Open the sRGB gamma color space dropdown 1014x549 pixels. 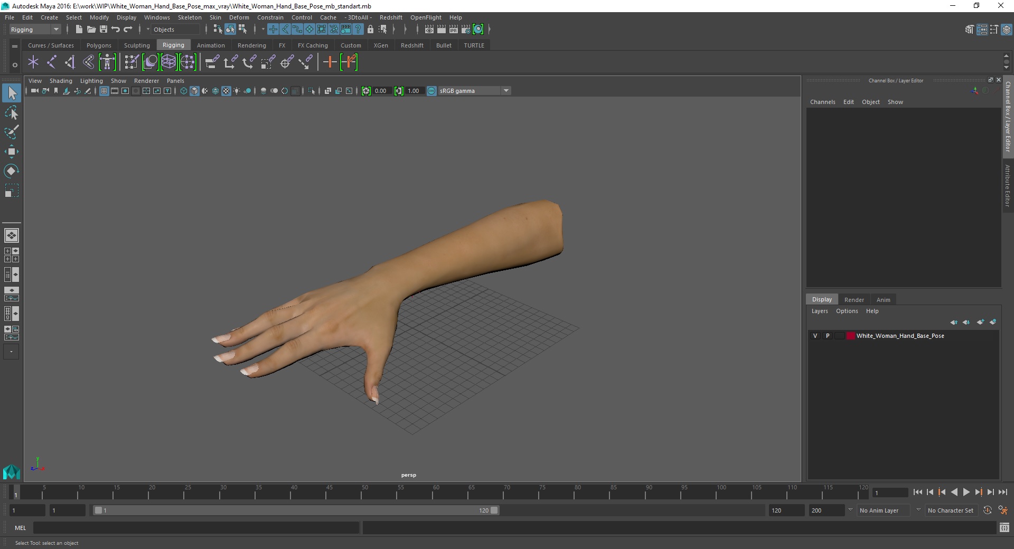point(474,91)
